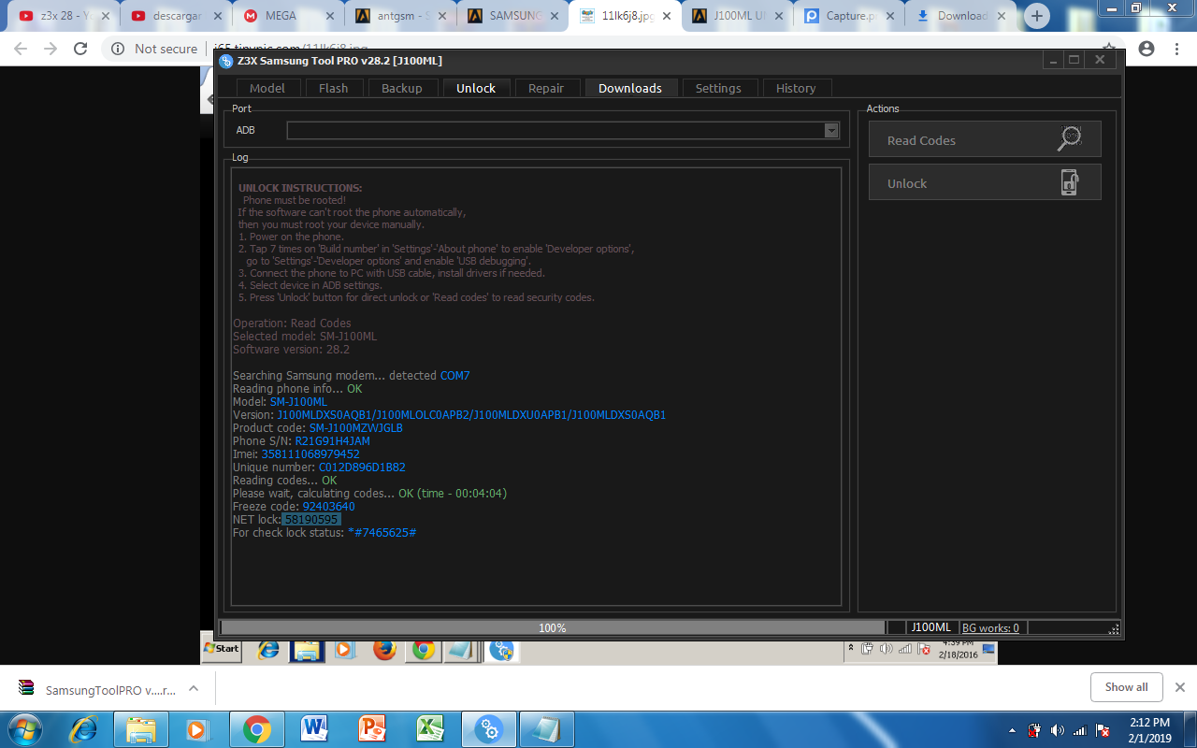Open the network signal icon in the system tray
The width and height of the screenshot is (1197, 748).
click(1080, 729)
